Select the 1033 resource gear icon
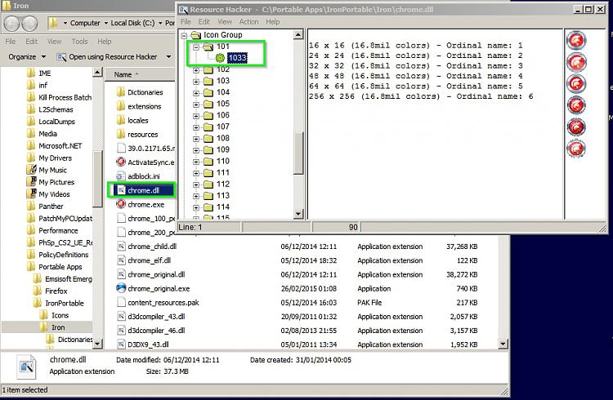613x400 pixels. pyautogui.click(x=220, y=58)
